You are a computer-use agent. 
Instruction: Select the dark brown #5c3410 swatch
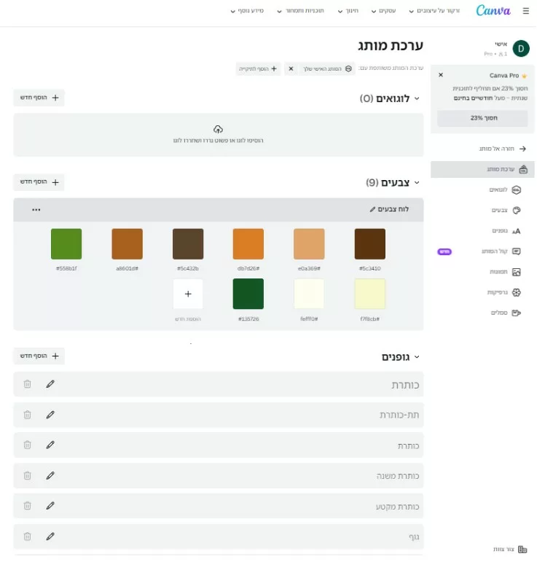[370, 243]
